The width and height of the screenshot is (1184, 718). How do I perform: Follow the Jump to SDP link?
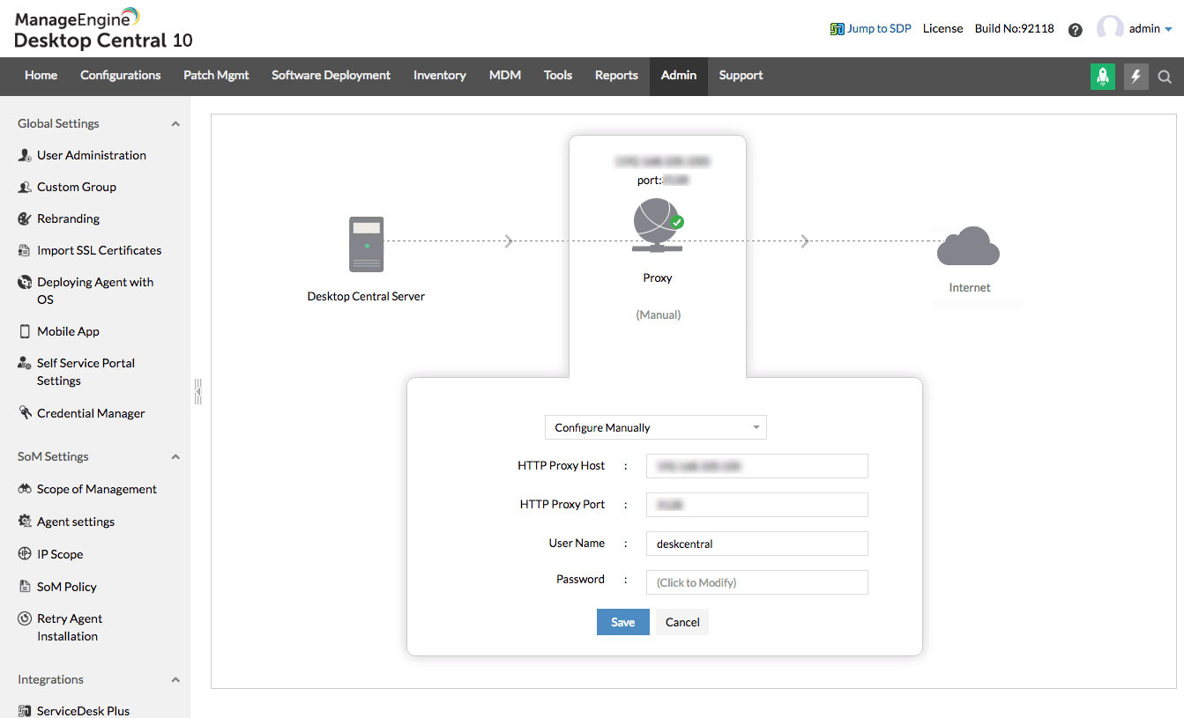tap(879, 29)
